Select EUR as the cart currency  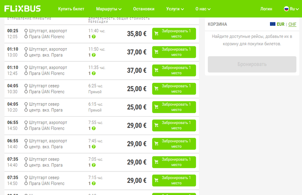click(280, 24)
